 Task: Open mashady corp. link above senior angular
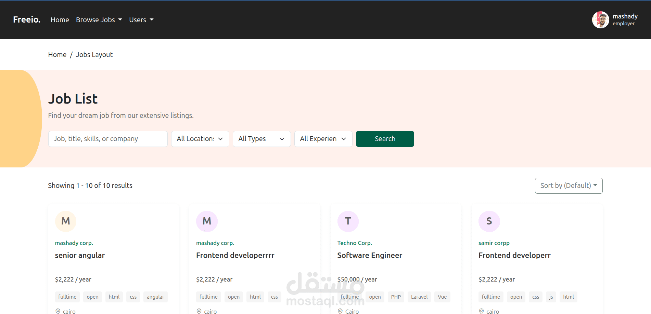74,243
